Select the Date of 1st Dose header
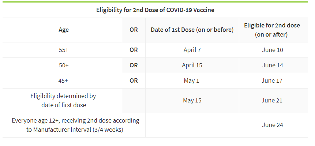This screenshot has width=315, height=146. [192, 30]
